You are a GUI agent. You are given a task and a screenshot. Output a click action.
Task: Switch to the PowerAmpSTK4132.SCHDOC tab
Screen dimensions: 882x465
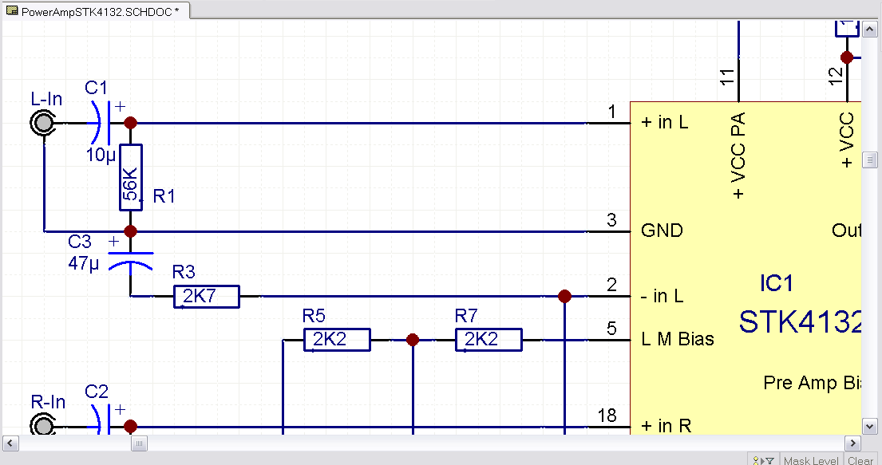click(96, 11)
